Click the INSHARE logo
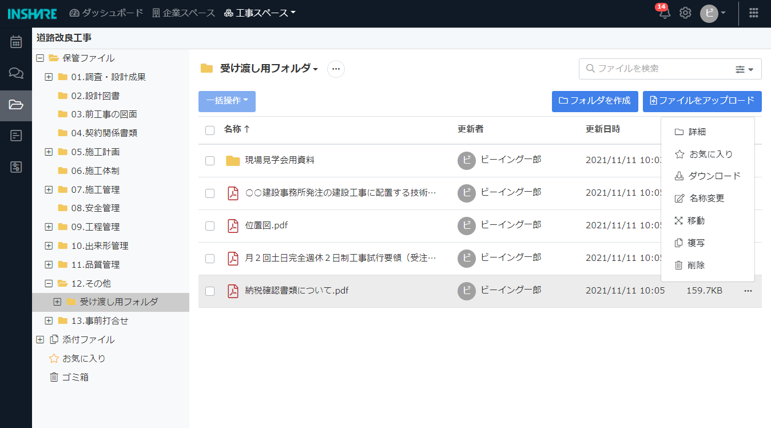The width and height of the screenshot is (771, 428). pos(32,13)
